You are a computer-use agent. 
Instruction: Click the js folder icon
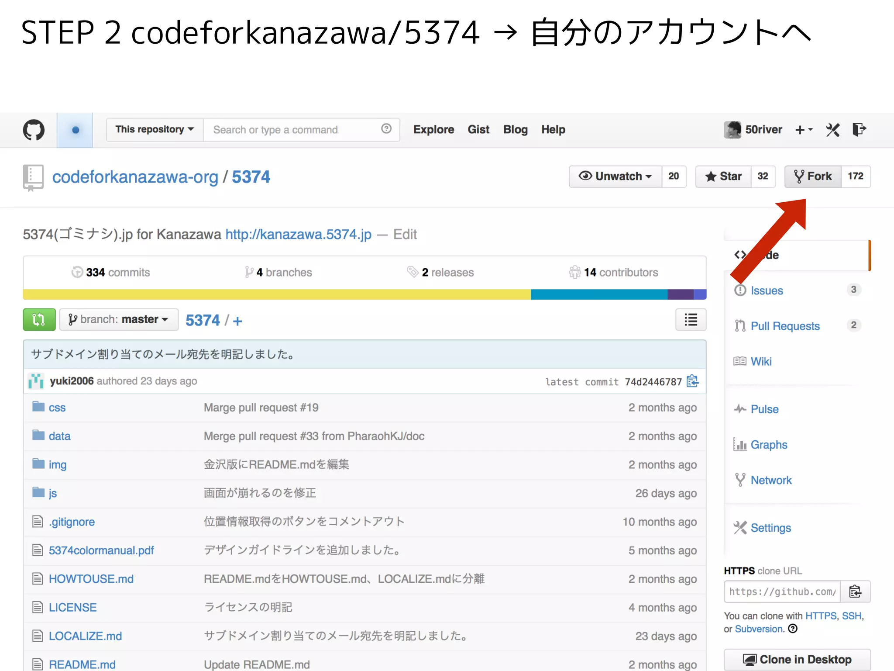[38, 492]
